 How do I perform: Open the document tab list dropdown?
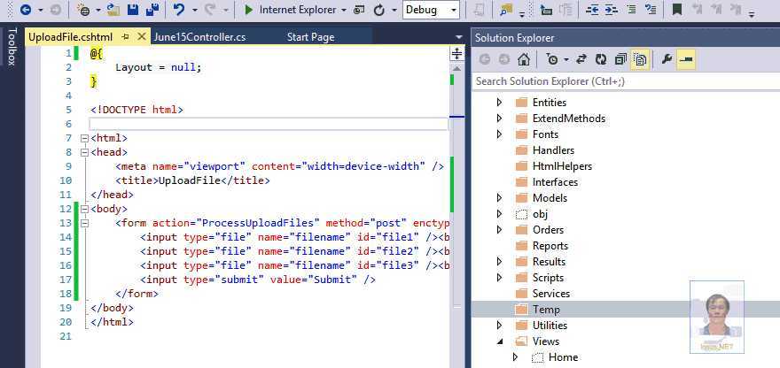click(x=458, y=37)
